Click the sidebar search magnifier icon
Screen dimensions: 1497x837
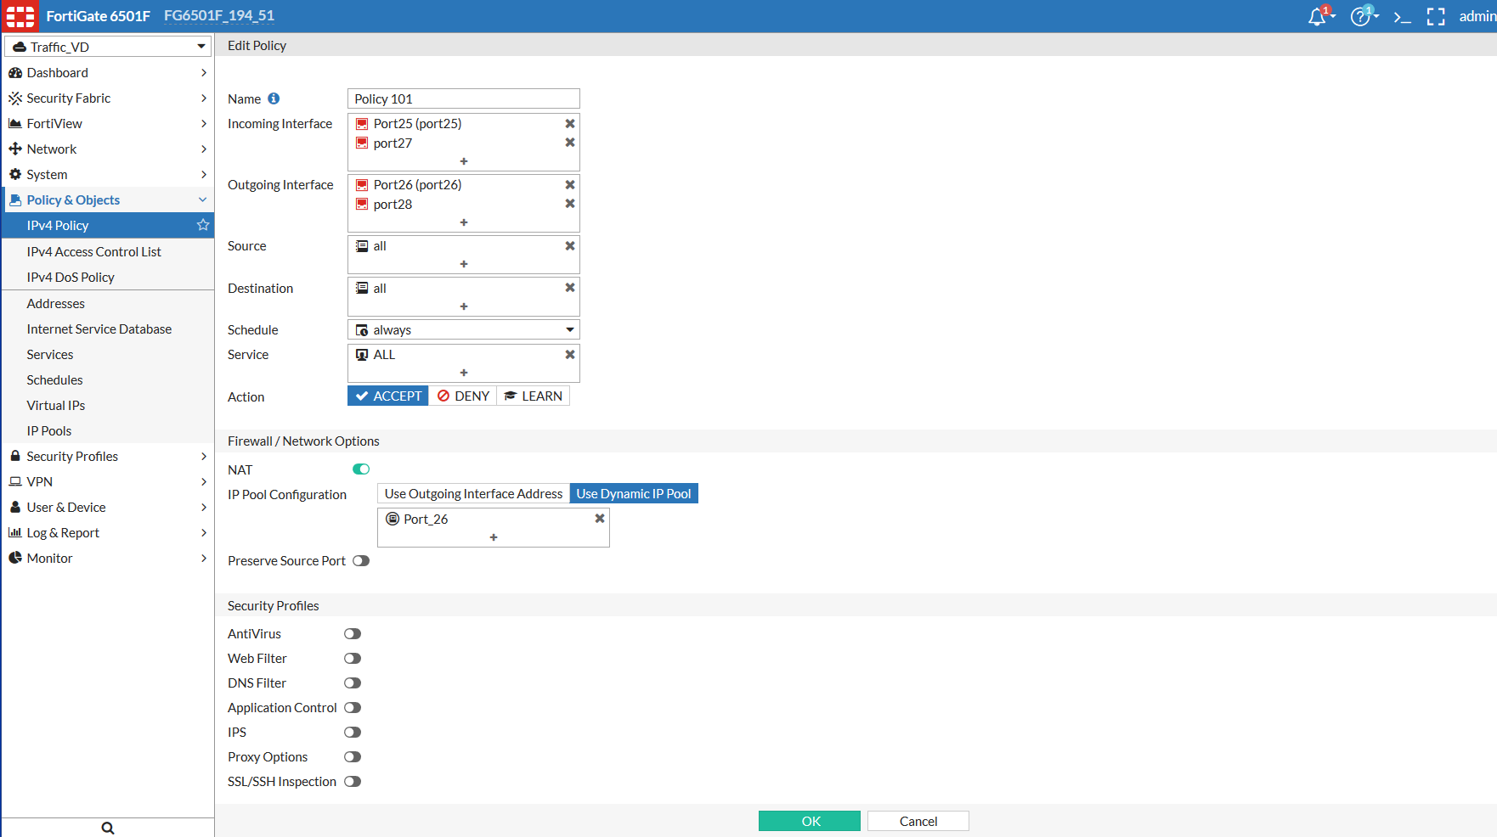pyautogui.click(x=108, y=828)
